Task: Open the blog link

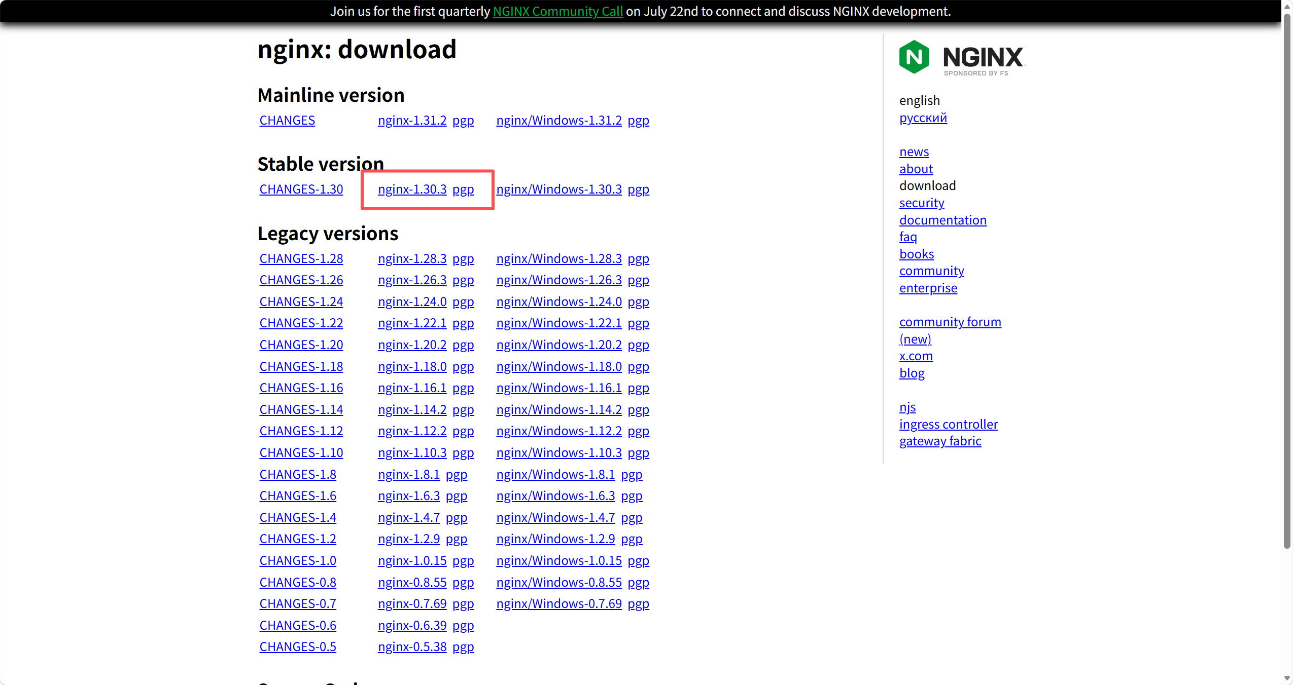Action: [912, 373]
